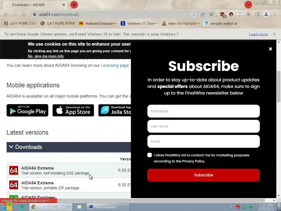This screenshot has width=281, height=211.
Task: Select AIDA64 Extreme self-installing EXE package row
Action: [x=69, y=170]
